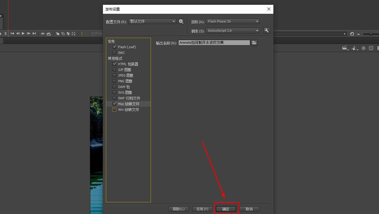
Task: Open the edit scene clapperboard dropdown
Action: coord(345,48)
